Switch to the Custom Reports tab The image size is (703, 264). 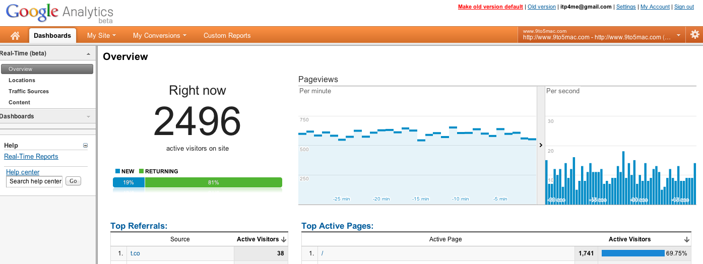pyautogui.click(x=227, y=35)
